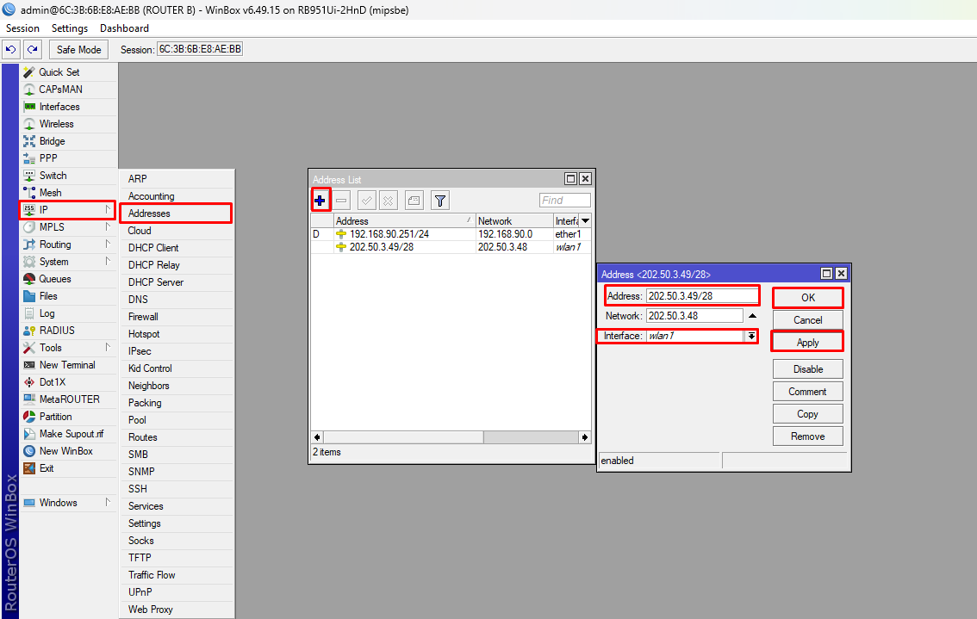The height and width of the screenshot is (619, 977).
Task: Select row 192.168.90.251/24 in Address List
Action: 451,234
